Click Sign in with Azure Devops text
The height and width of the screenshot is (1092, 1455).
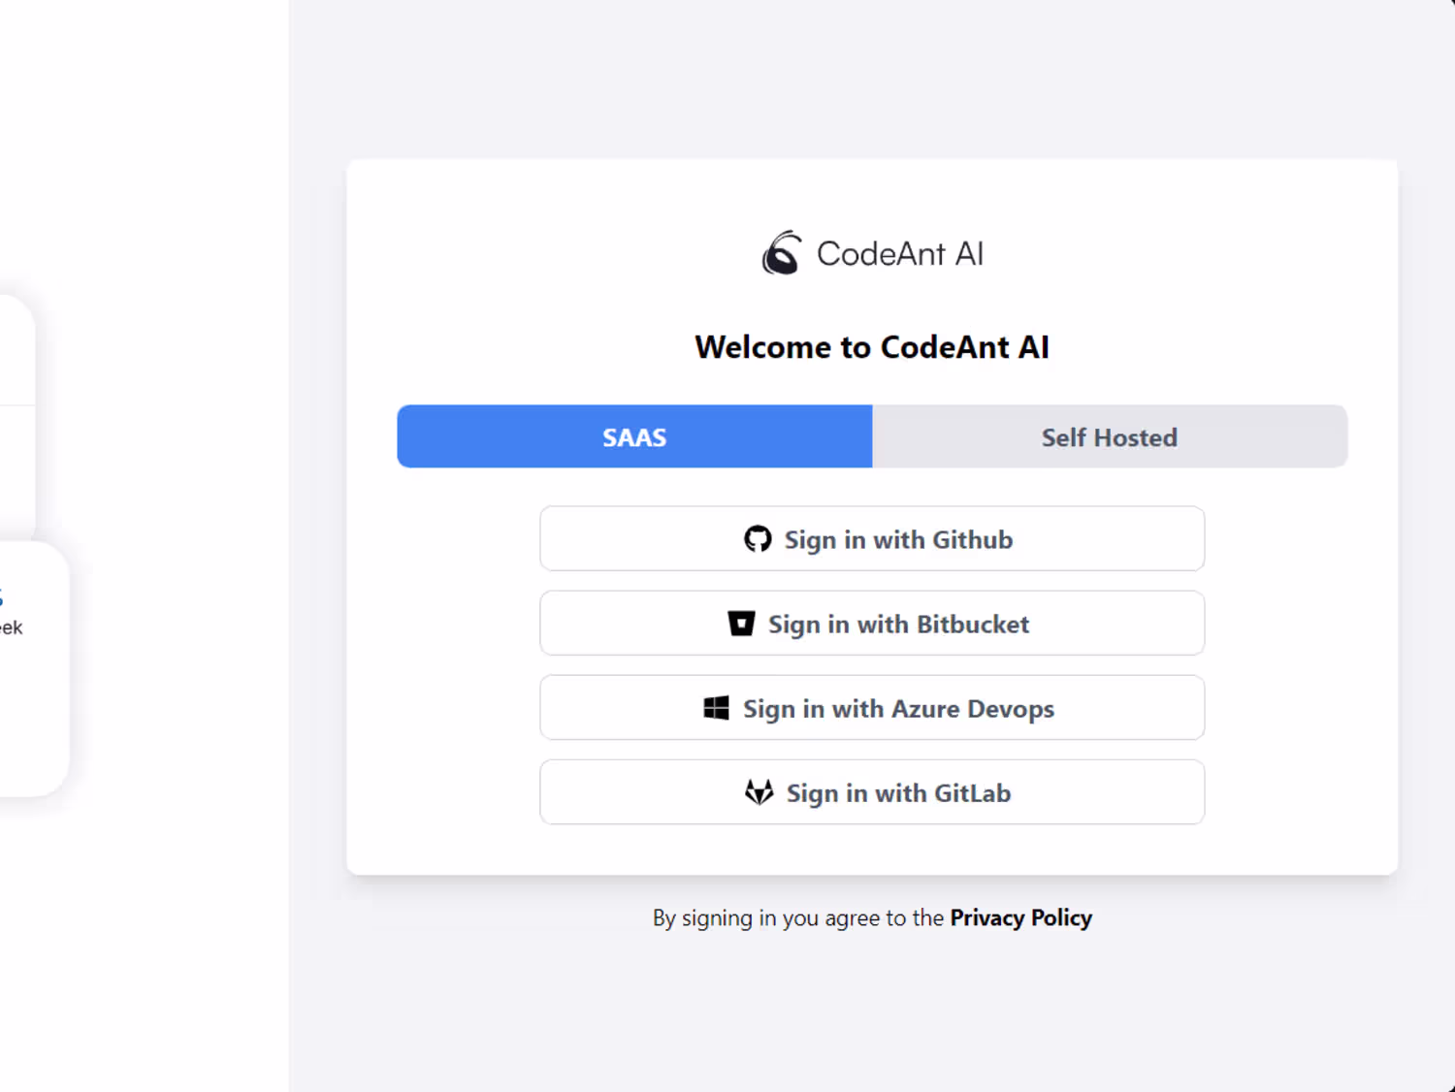tap(898, 709)
